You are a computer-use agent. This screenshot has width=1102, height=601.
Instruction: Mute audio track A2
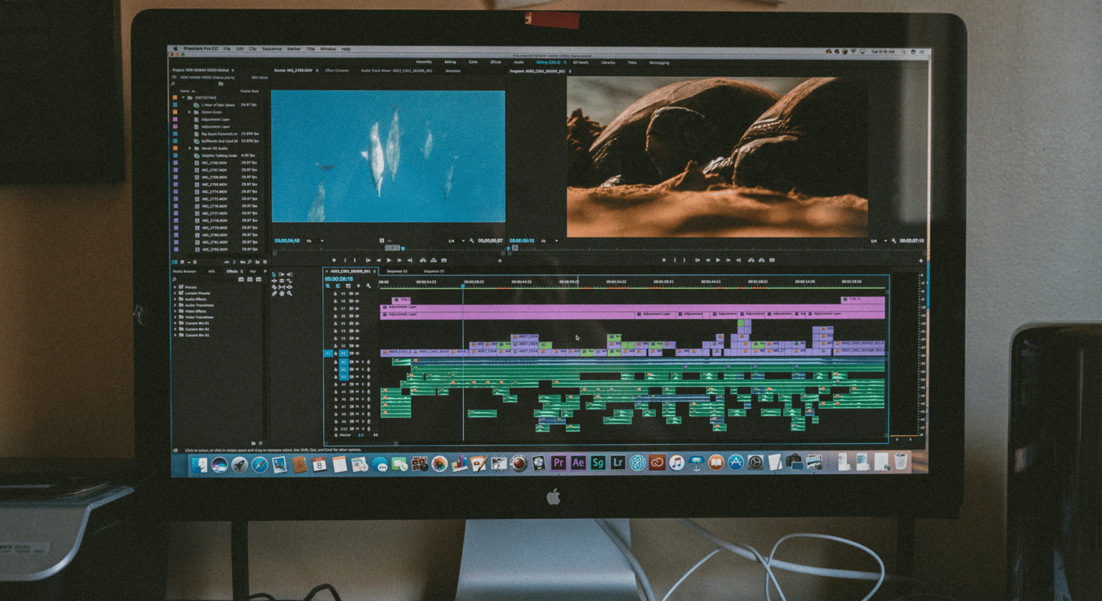pos(356,369)
